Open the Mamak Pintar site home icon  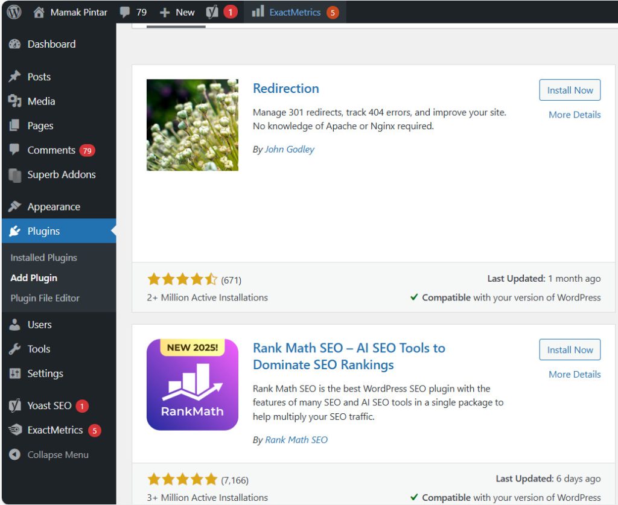pyautogui.click(x=39, y=12)
